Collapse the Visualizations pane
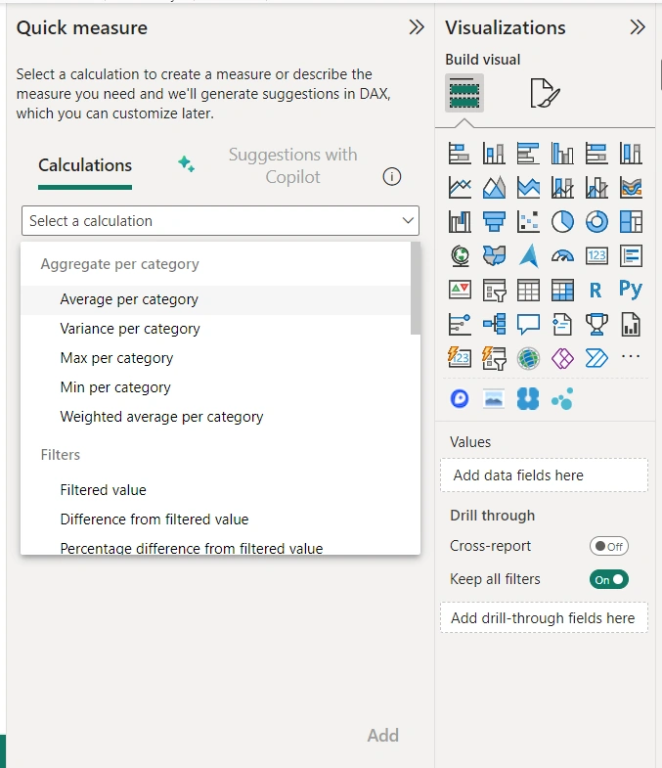This screenshot has width=662, height=768. pyautogui.click(x=637, y=27)
